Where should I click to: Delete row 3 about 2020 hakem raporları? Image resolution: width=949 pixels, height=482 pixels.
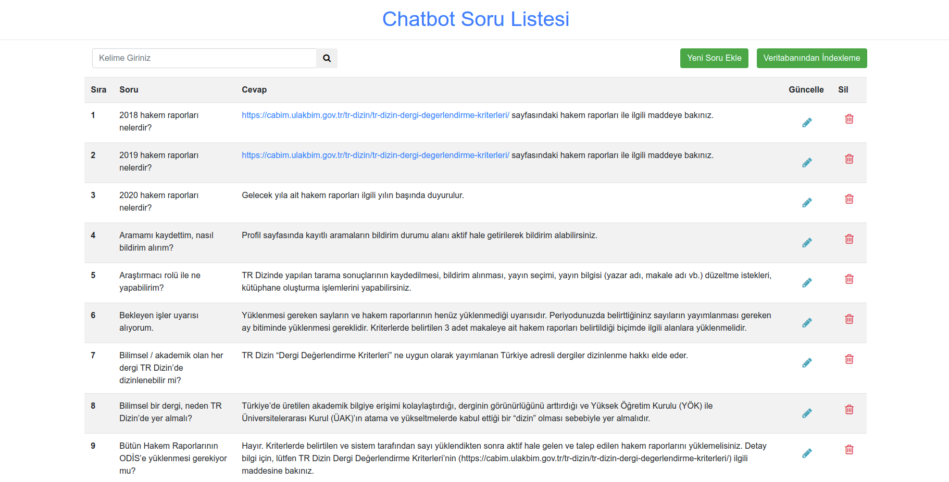click(849, 199)
